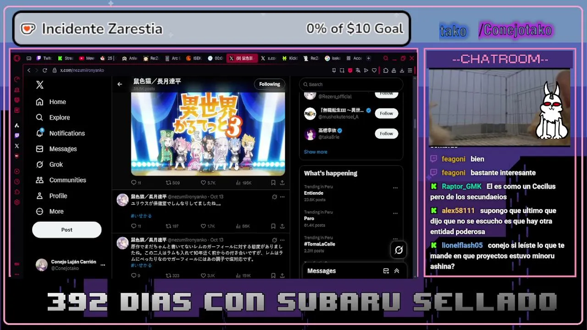Image resolution: width=587 pixels, height=330 pixels.
Task: Open more options on the ユリウス tweet
Action: 282,197
